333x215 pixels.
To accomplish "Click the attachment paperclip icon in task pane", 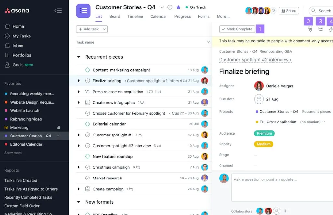I will tap(310, 29).
